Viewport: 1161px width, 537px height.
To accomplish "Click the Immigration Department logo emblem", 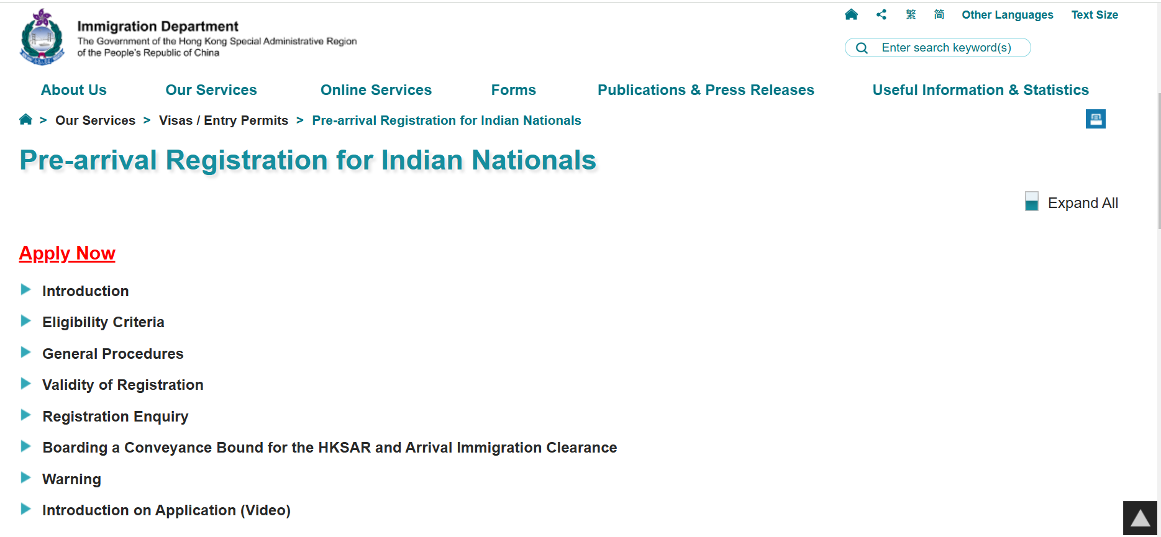I will coord(42,37).
